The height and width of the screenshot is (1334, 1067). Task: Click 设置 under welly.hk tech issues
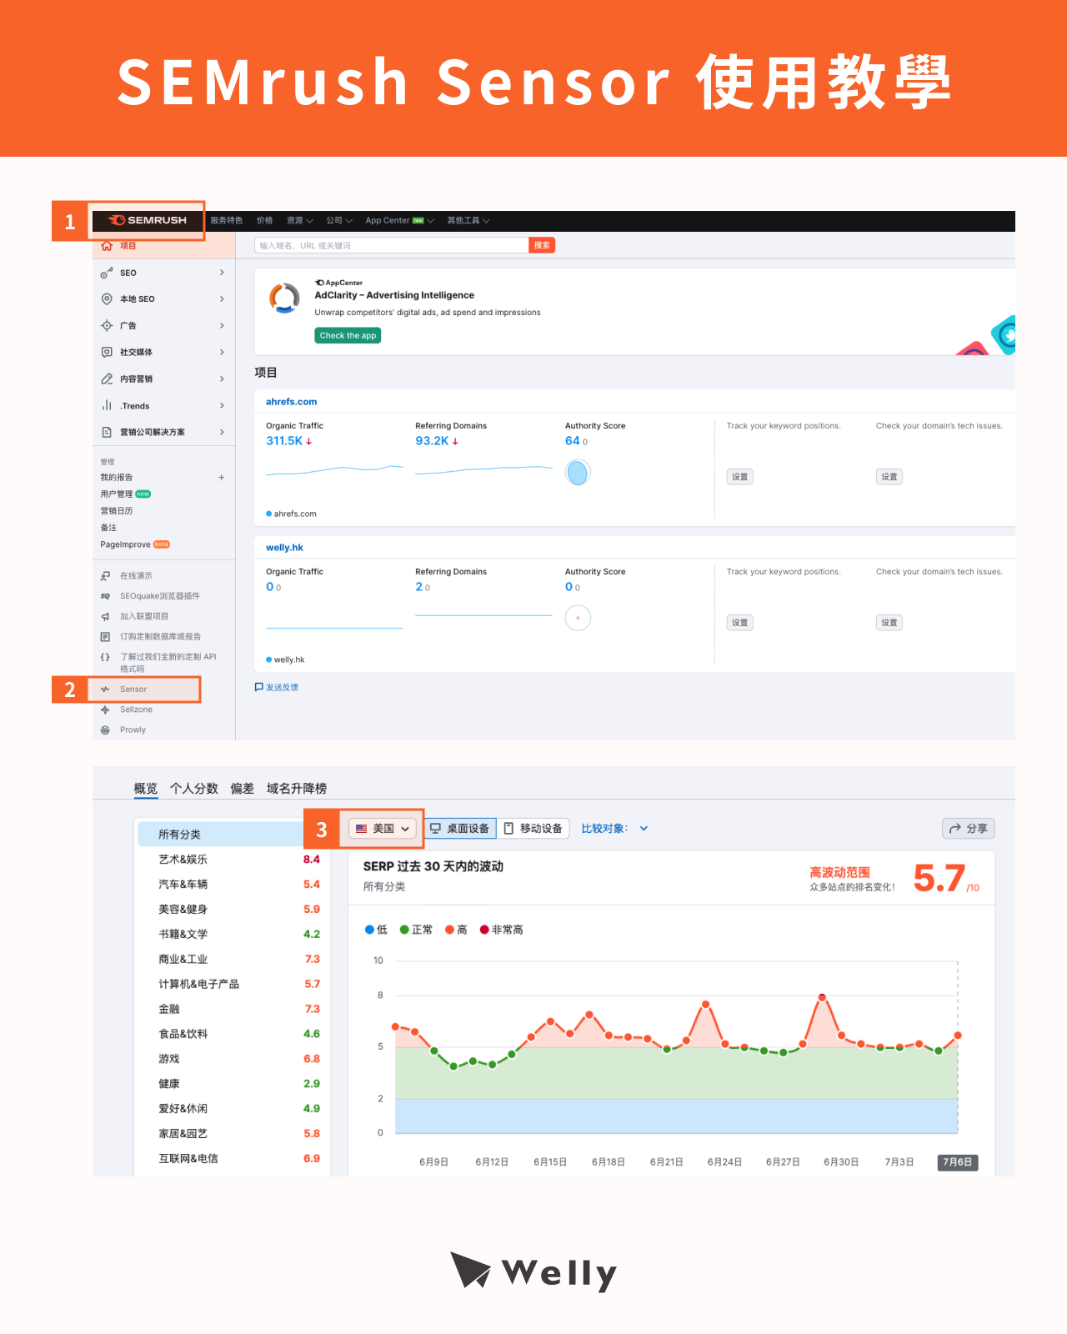[x=889, y=623]
